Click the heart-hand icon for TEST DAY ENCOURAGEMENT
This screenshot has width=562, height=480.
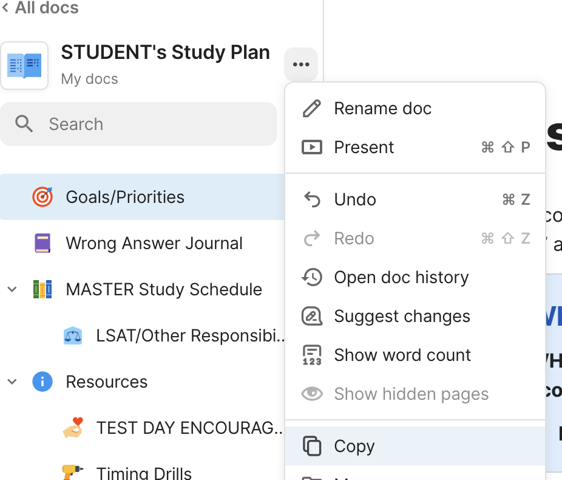[73, 427]
